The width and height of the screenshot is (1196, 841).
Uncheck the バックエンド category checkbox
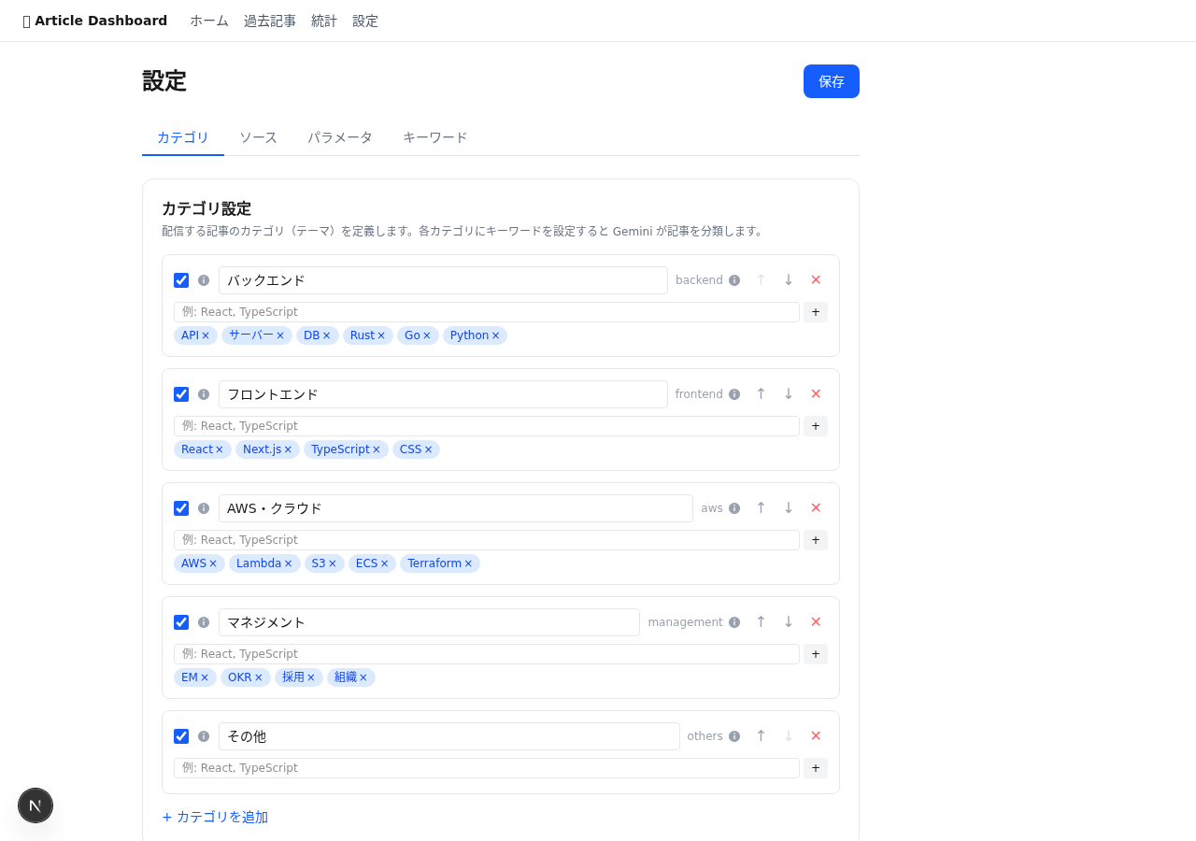181,280
